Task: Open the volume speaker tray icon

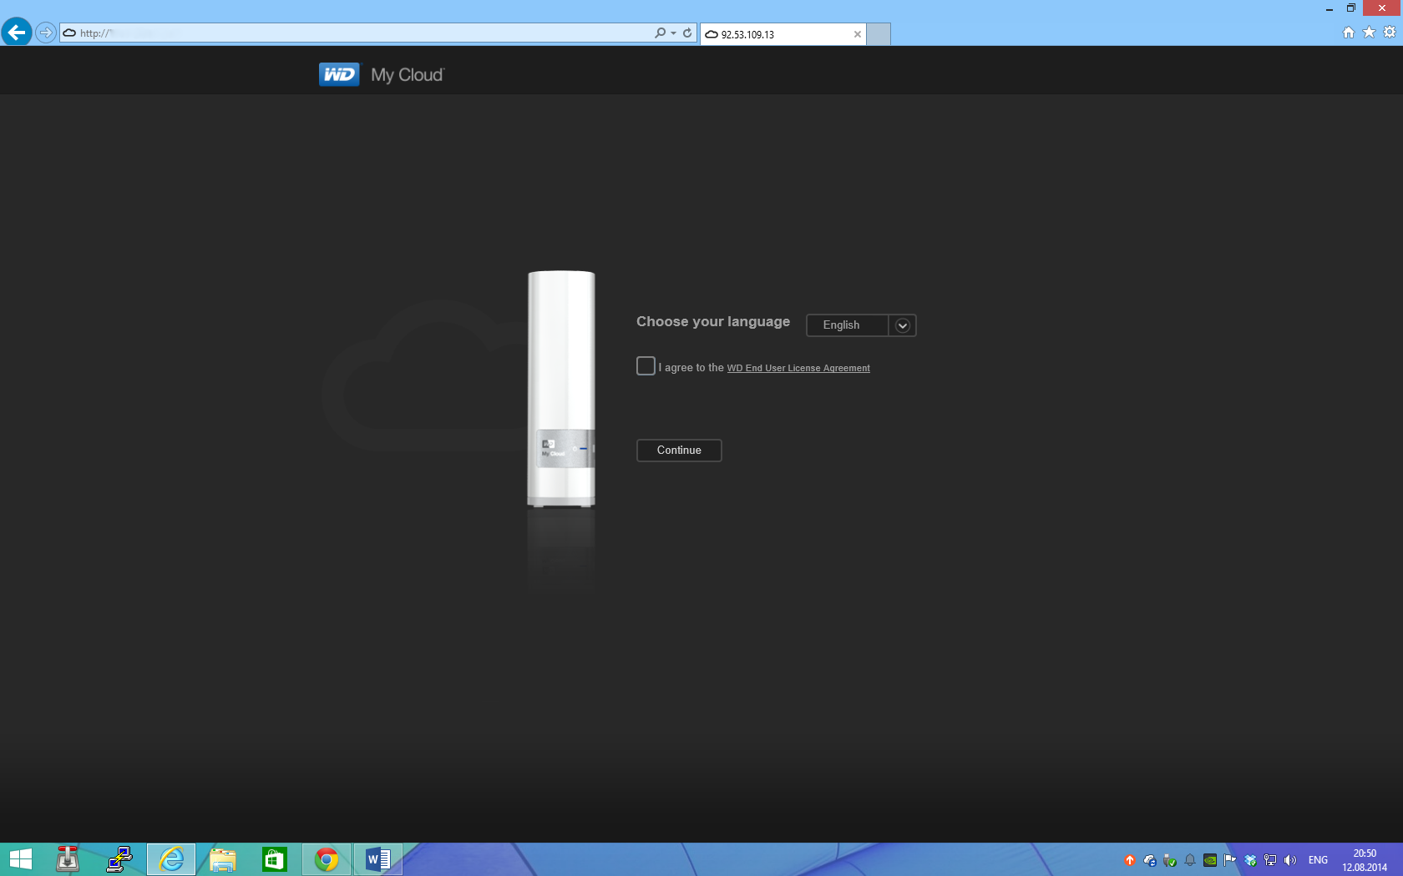Action: pyautogui.click(x=1290, y=860)
